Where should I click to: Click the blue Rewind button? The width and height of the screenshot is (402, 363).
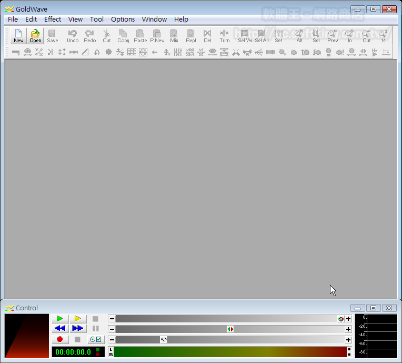60,329
